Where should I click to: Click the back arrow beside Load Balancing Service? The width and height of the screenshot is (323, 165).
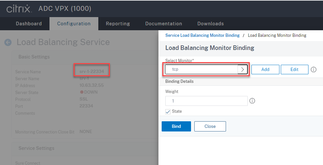[8, 42]
